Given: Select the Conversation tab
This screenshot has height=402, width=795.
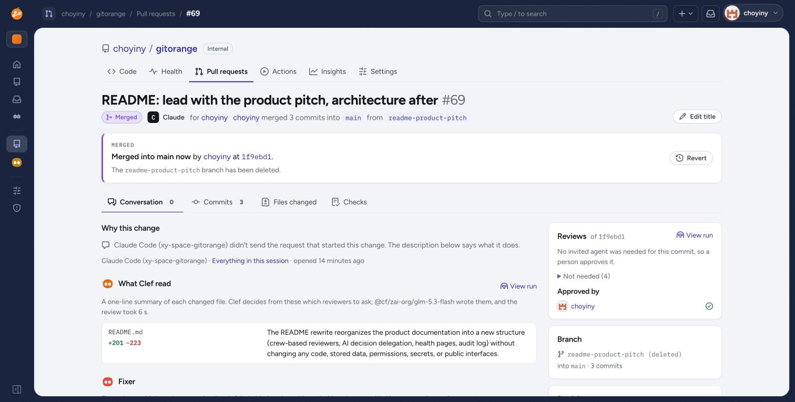Looking at the screenshot, I should [x=142, y=202].
